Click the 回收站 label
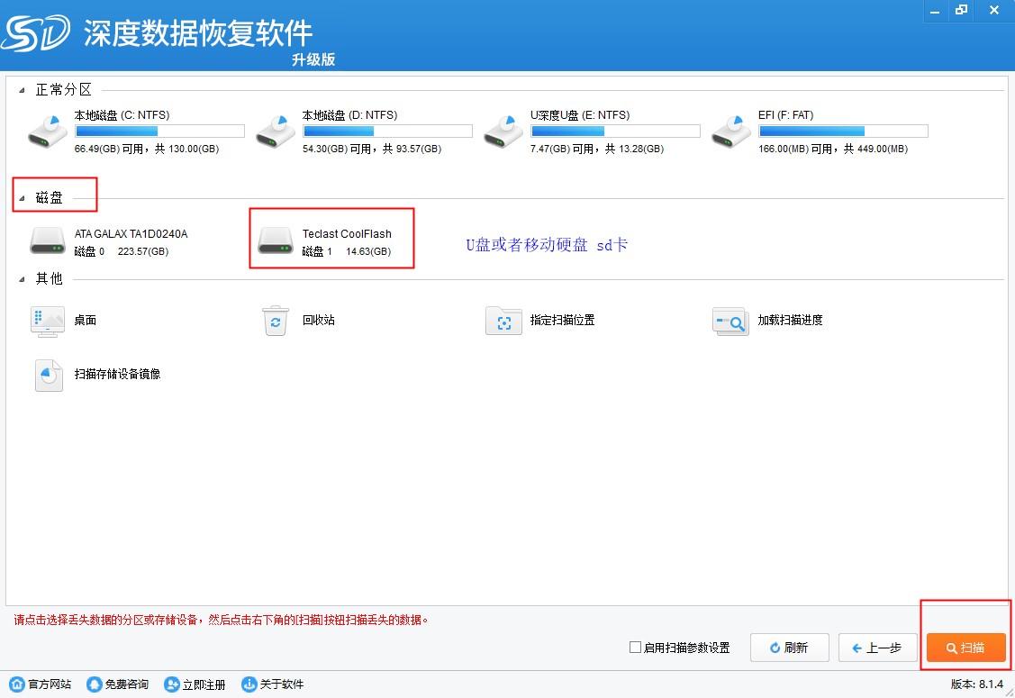Image resolution: width=1015 pixels, height=698 pixels. tap(319, 320)
